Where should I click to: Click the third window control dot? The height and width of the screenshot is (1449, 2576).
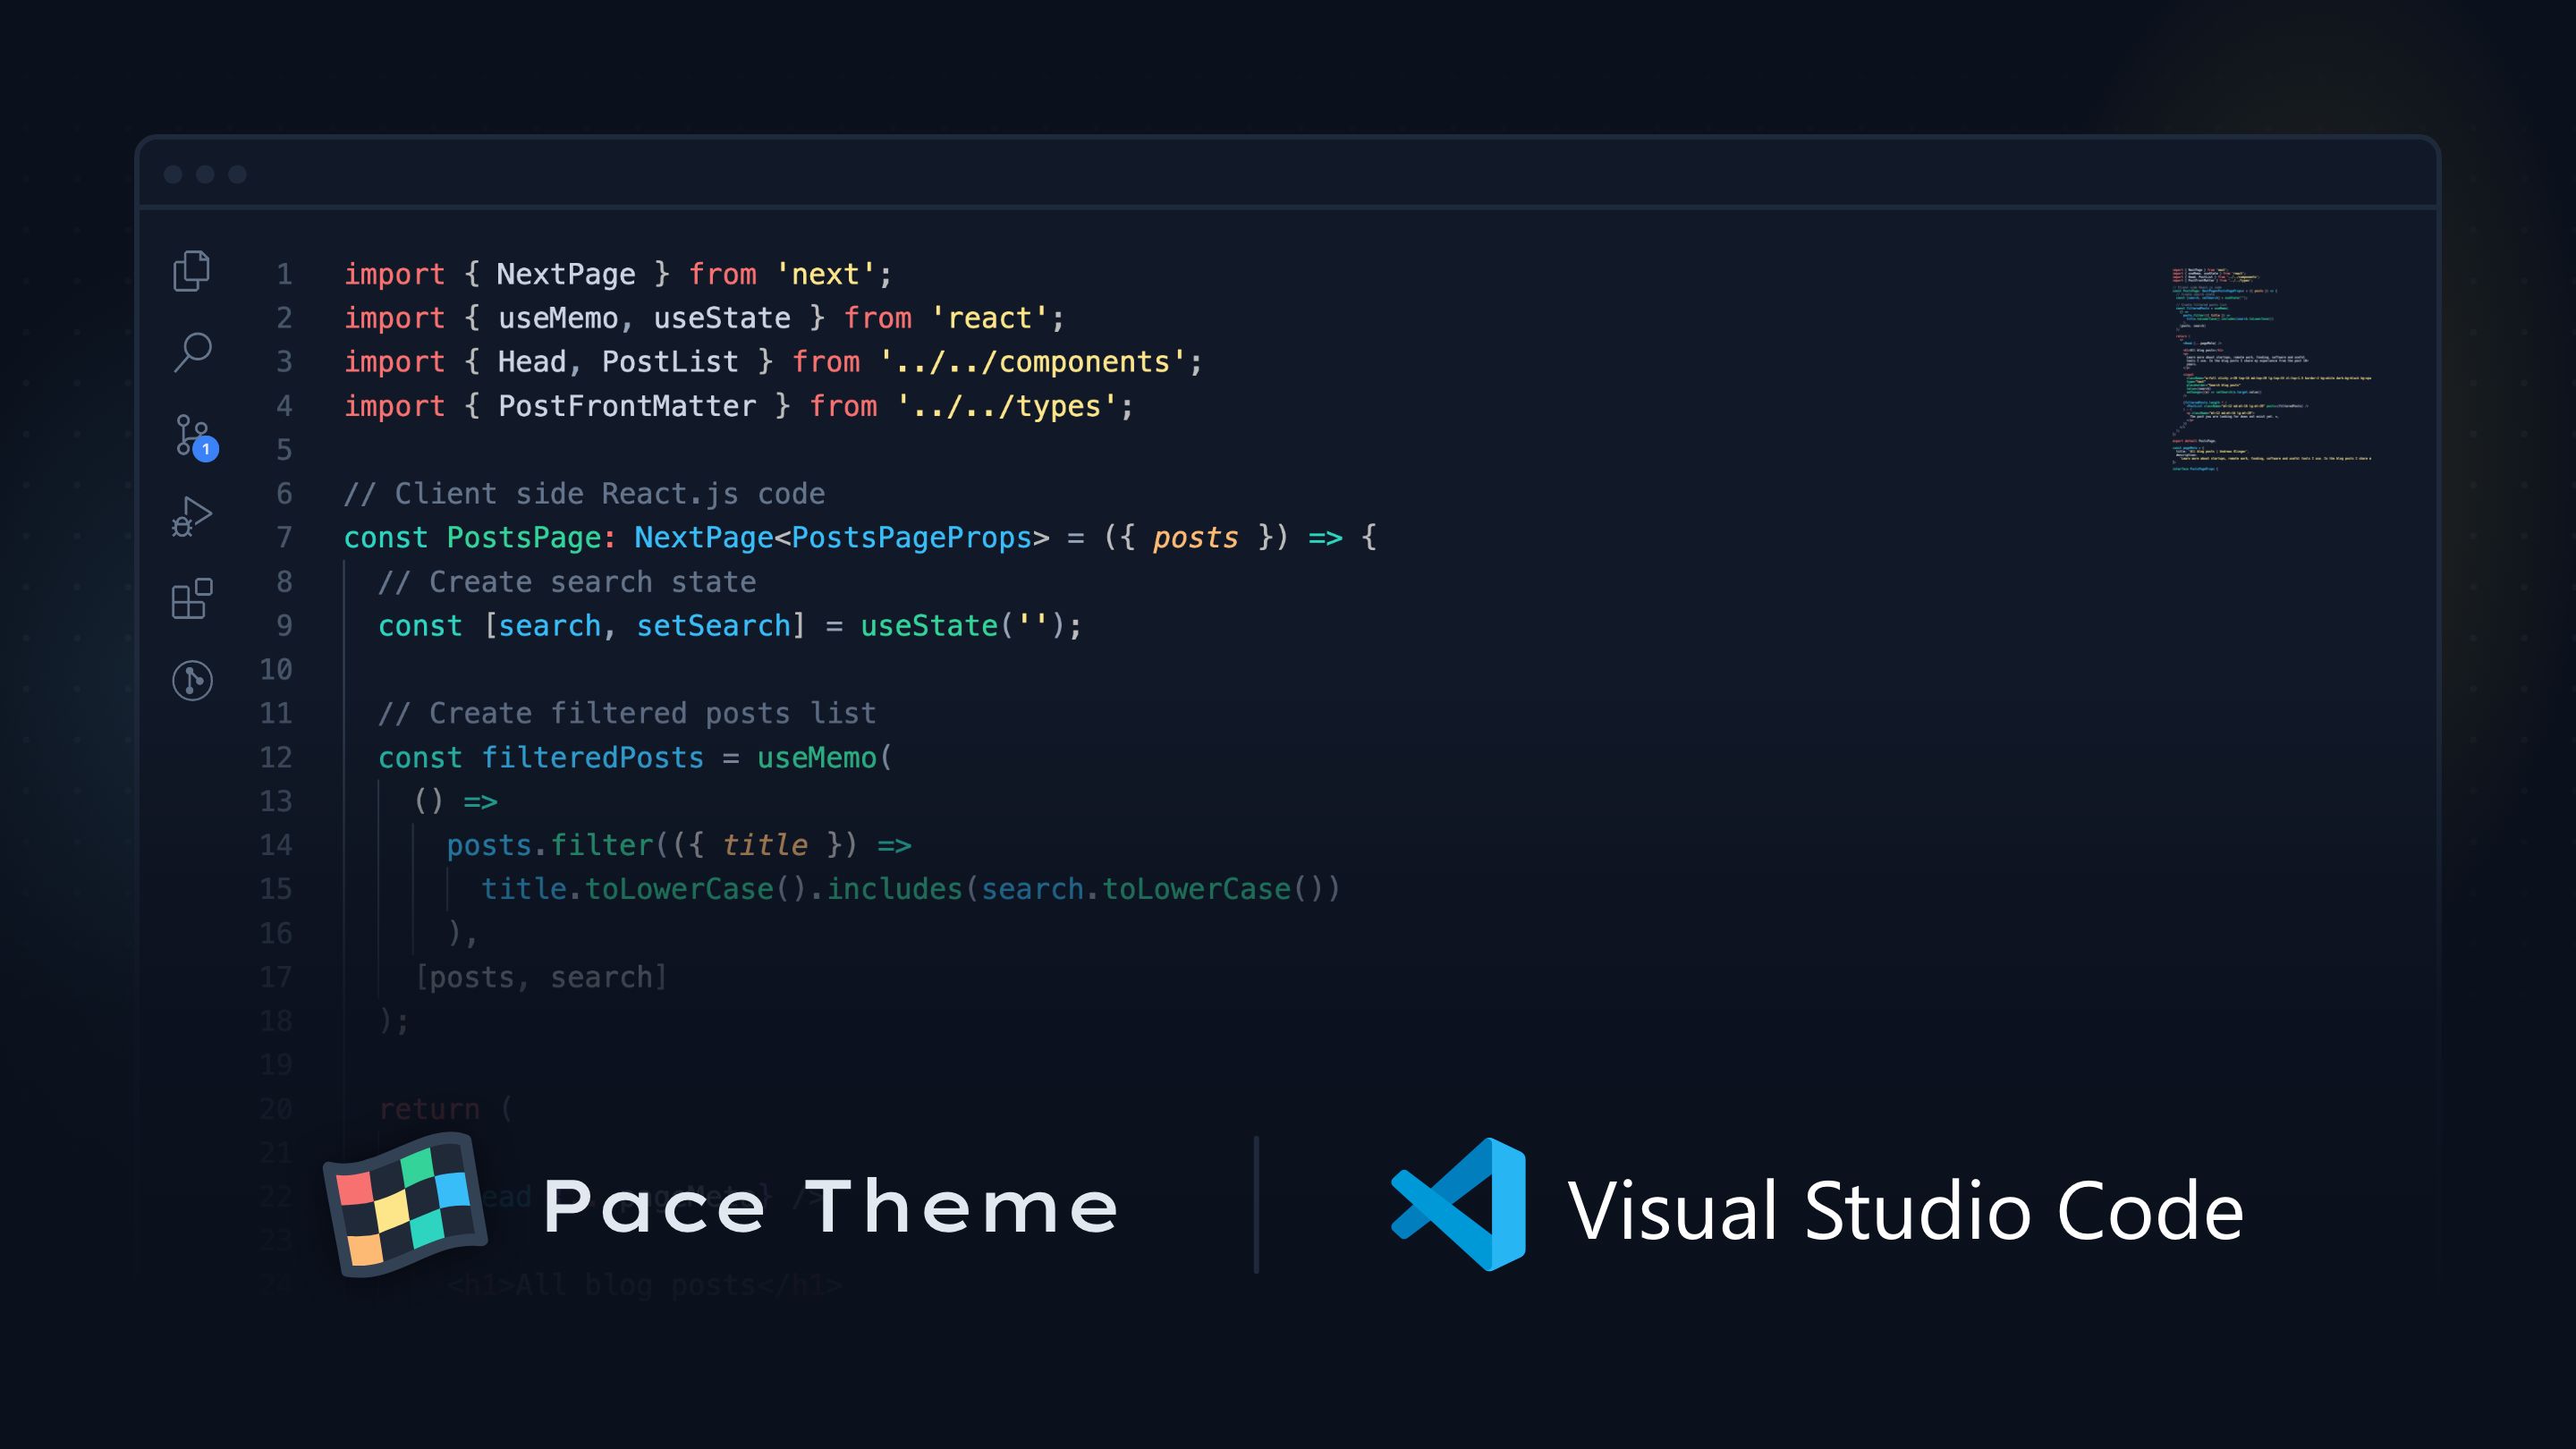pyautogui.click(x=237, y=175)
